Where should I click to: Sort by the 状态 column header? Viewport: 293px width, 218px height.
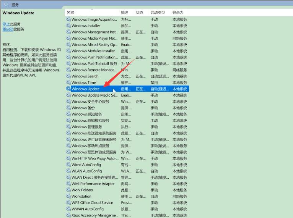[140, 13]
